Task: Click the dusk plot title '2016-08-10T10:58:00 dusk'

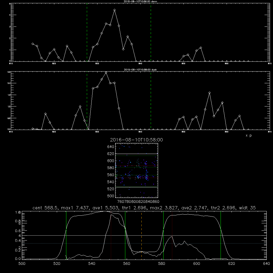Action: (140, 70)
